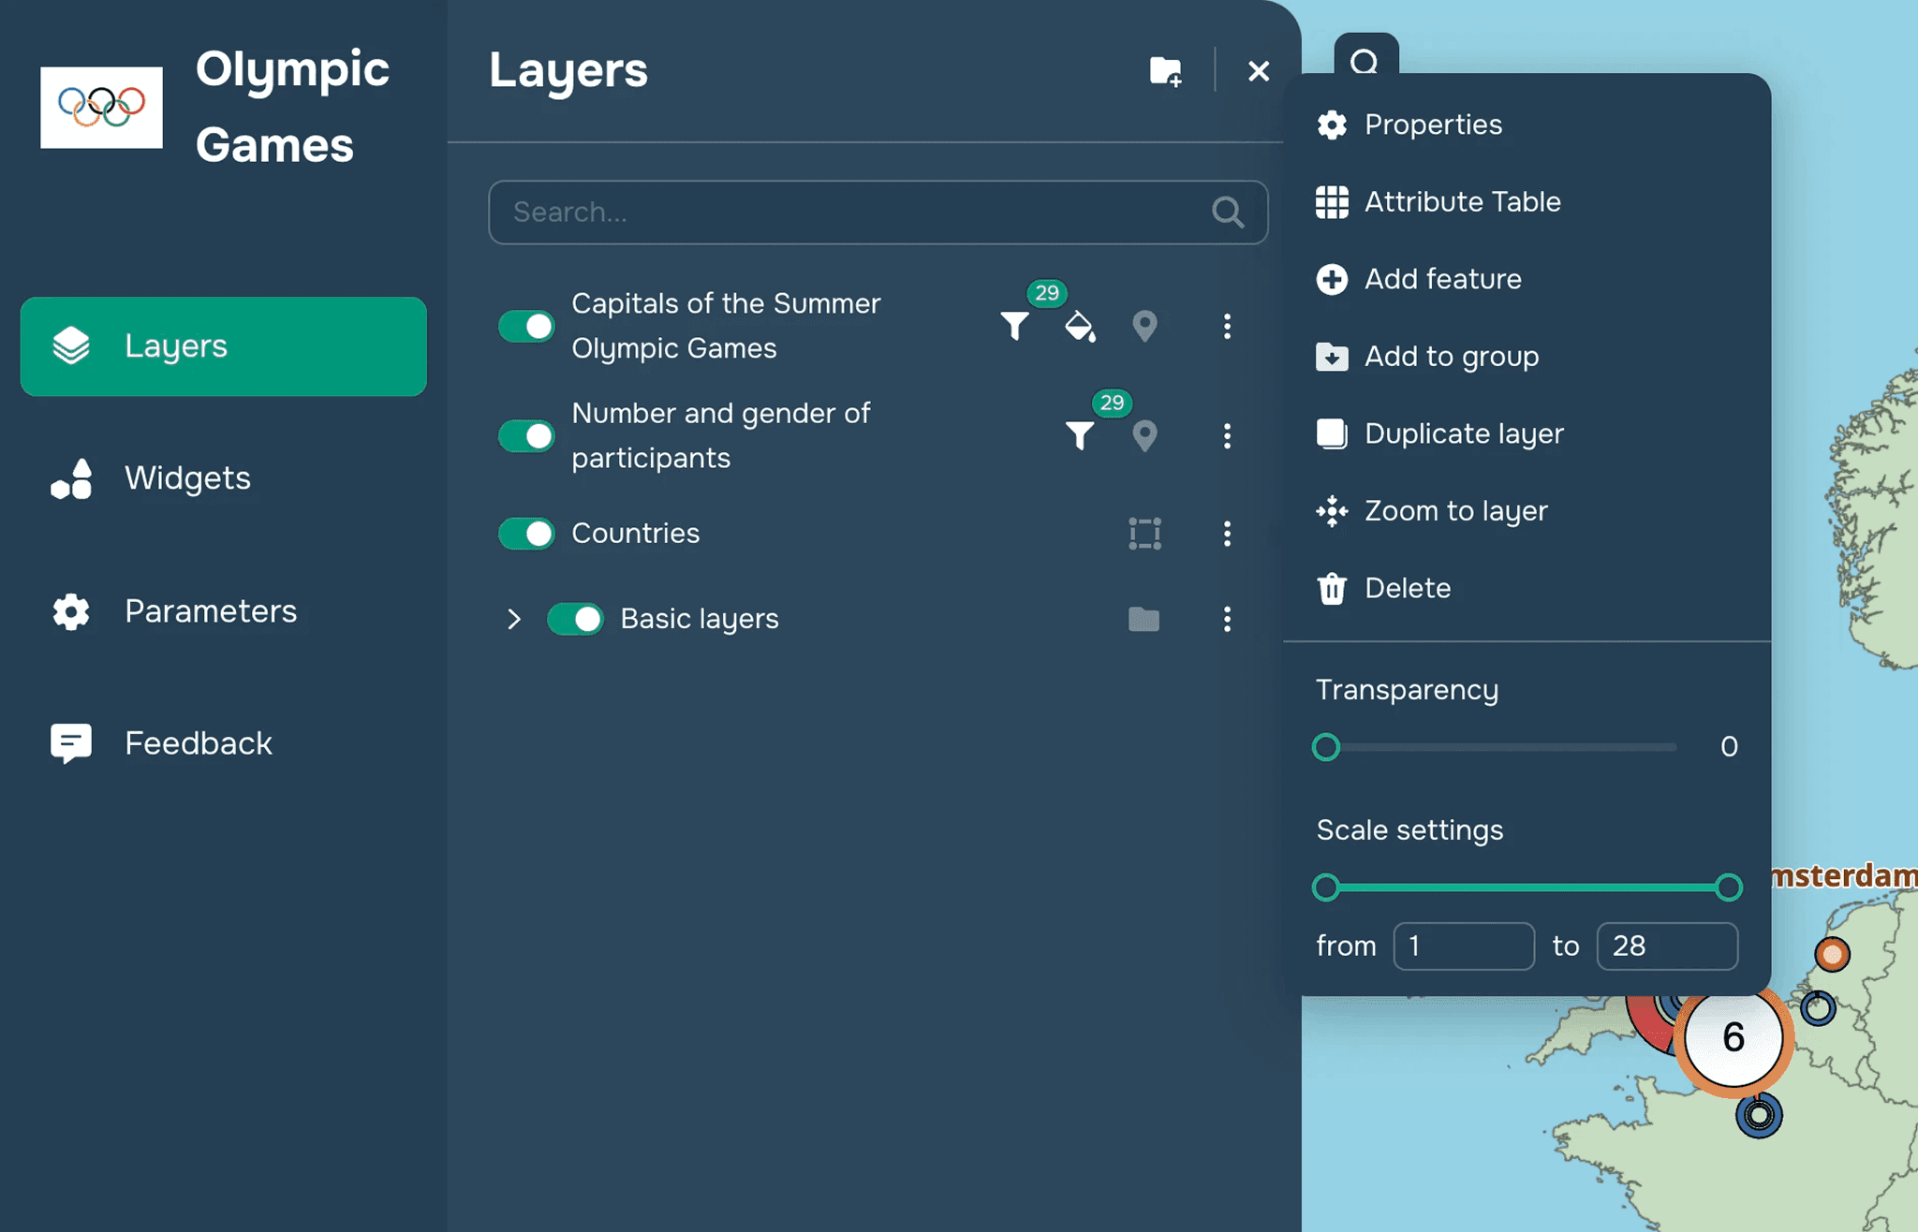Click the Basic layers folder icon
1918x1232 pixels.
[1143, 619]
